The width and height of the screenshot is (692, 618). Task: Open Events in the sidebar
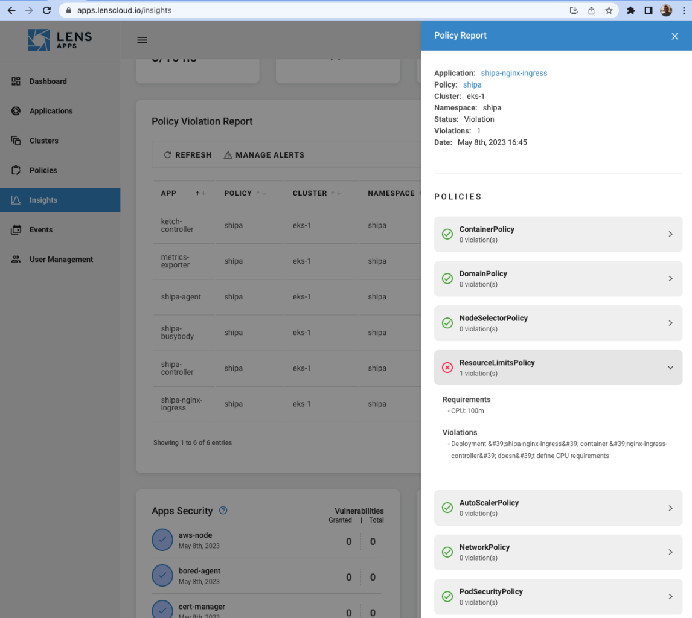(x=60, y=229)
